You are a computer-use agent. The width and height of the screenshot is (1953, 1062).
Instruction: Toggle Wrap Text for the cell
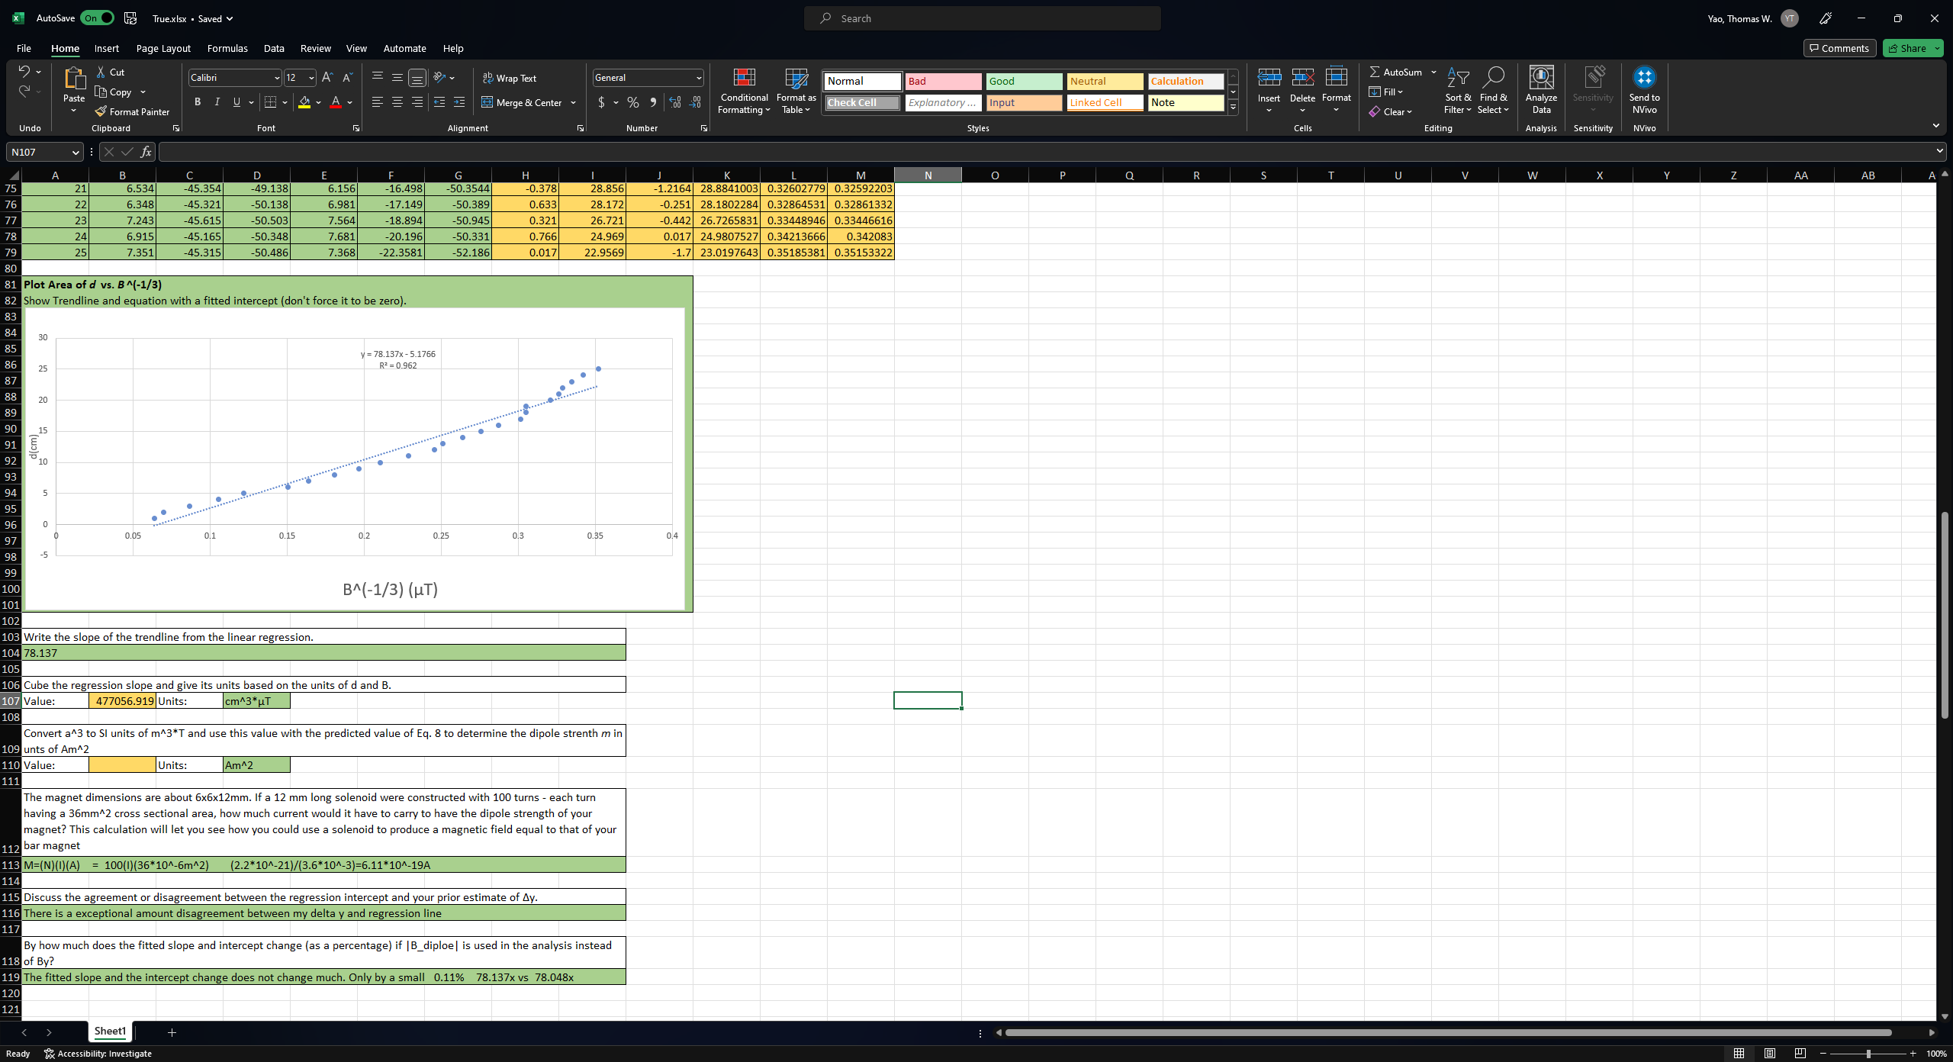pos(509,78)
